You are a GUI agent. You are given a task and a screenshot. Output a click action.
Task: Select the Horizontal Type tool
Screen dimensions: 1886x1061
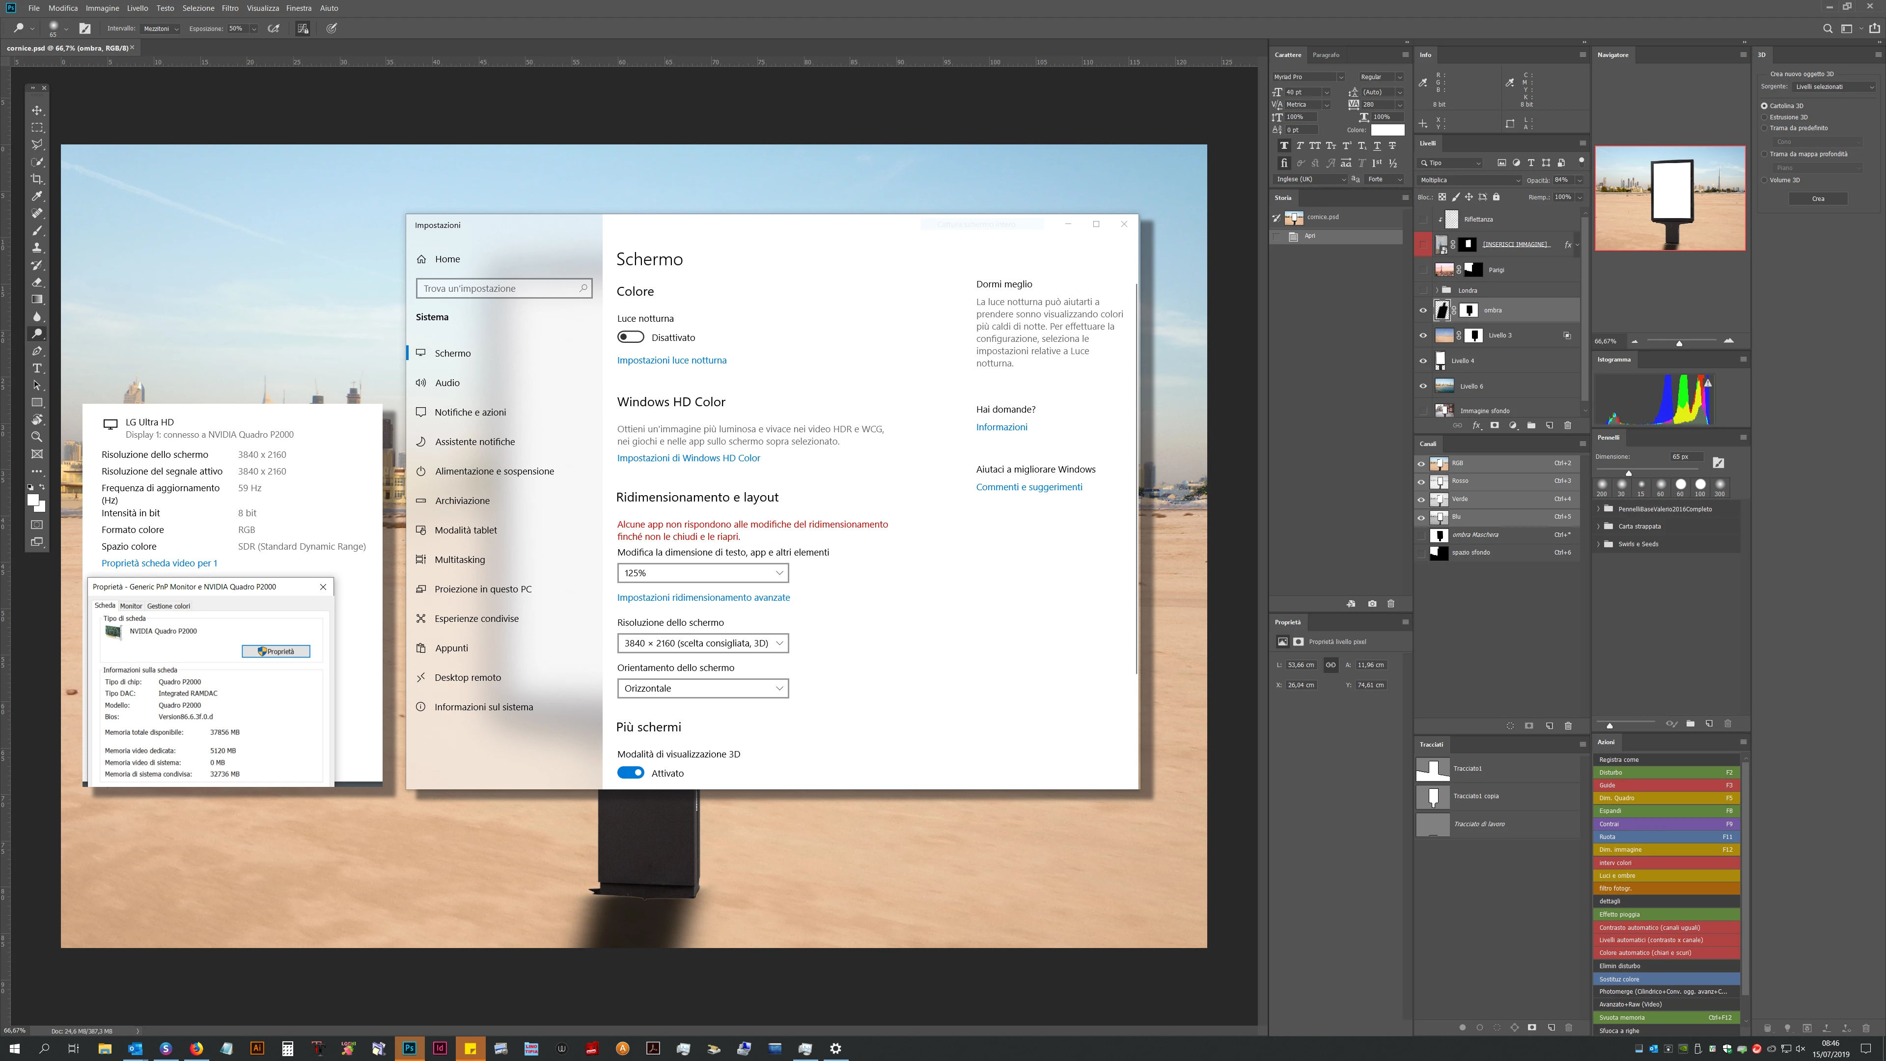[37, 368]
